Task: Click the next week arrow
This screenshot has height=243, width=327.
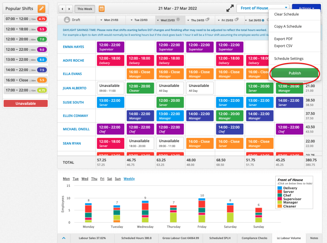Action: tap(68, 9)
